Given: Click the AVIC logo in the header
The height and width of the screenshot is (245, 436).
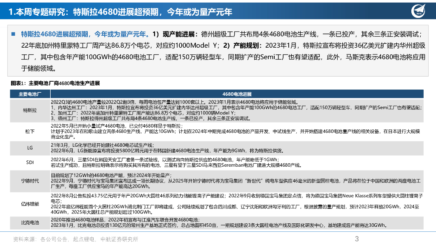Looking at the screenshot, I should [419, 11].
